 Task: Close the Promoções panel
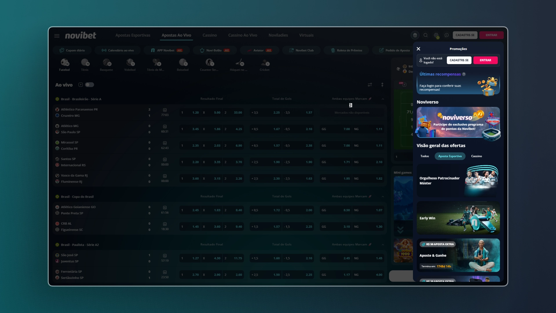click(x=418, y=49)
